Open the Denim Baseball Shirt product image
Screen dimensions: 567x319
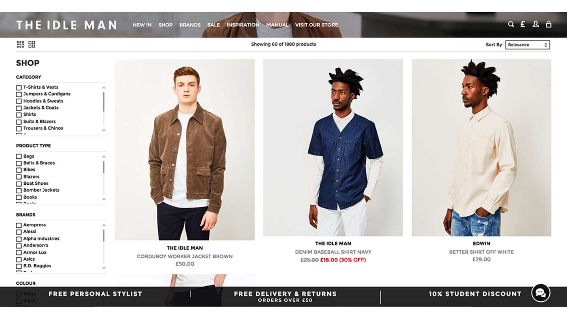333,148
